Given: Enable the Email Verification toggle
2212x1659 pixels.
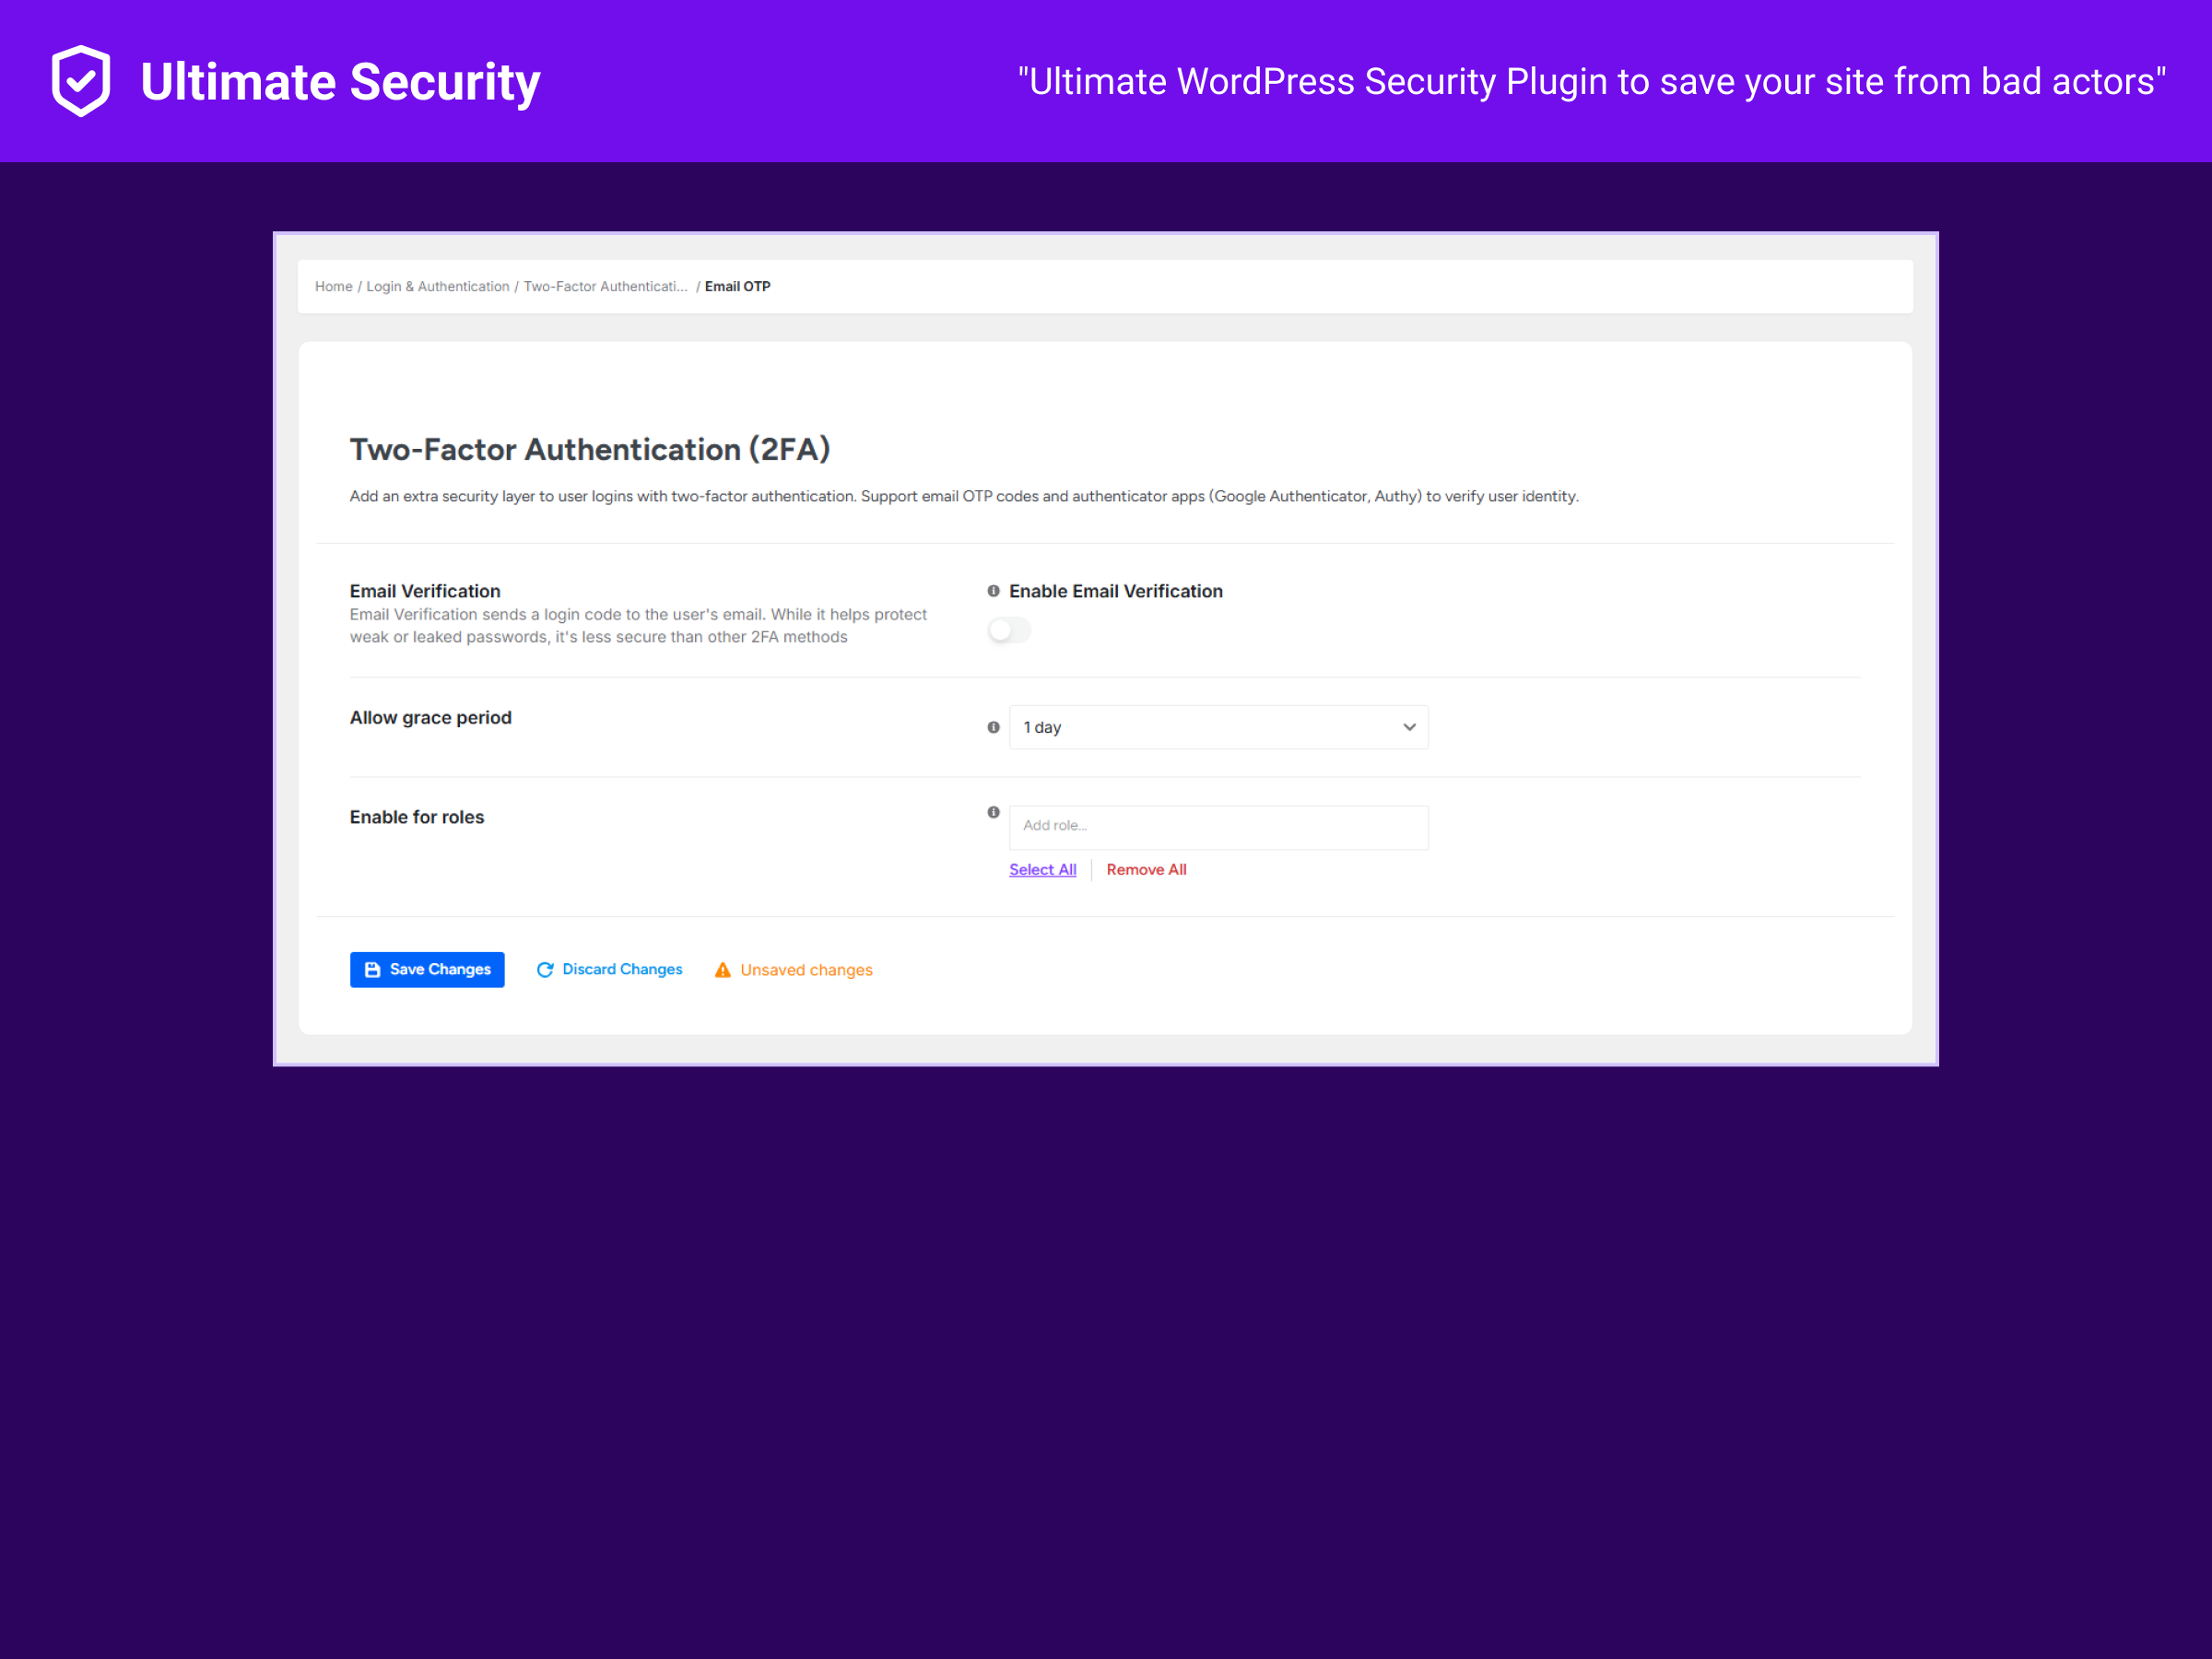Looking at the screenshot, I should (x=1009, y=630).
